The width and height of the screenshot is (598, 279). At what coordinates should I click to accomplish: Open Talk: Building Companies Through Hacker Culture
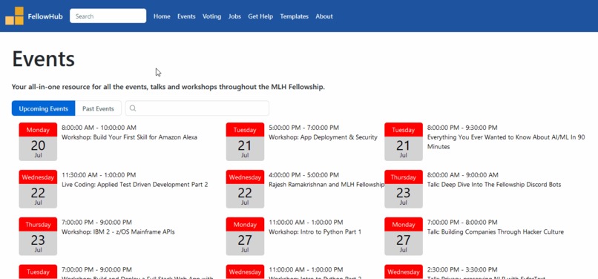[x=496, y=232]
